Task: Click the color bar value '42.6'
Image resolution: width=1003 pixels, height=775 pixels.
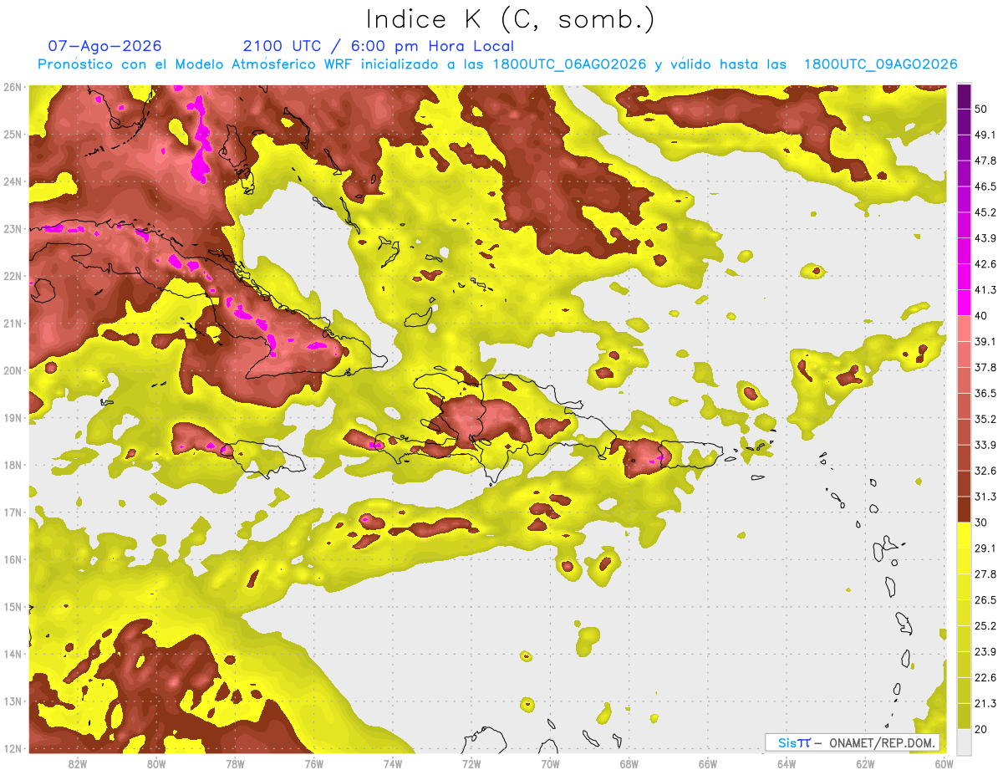Action: point(985,264)
